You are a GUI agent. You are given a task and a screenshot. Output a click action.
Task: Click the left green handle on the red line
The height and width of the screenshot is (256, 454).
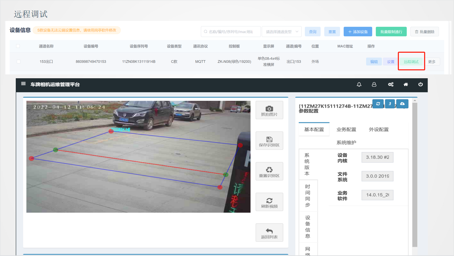click(x=55, y=150)
